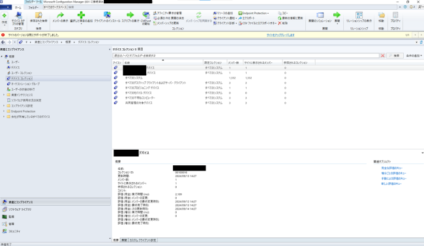This screenshot has height=246, width=424.
Task: Expand the Compliance Settings (コンプライアンス設定) tree node
Action: (x=4, y=105)
